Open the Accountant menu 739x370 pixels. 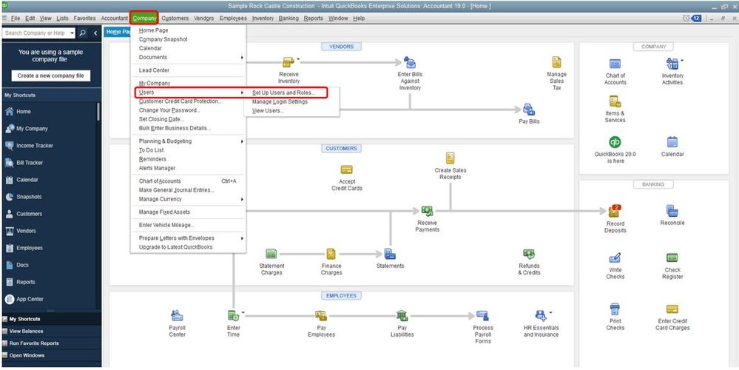[115, 18]
